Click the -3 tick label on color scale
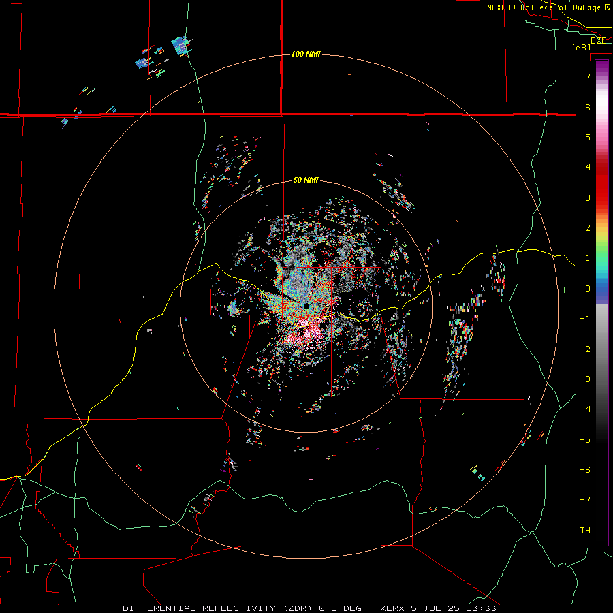Image resolution: width=613 pixels, height=613 pixels. tap(586, 379)
